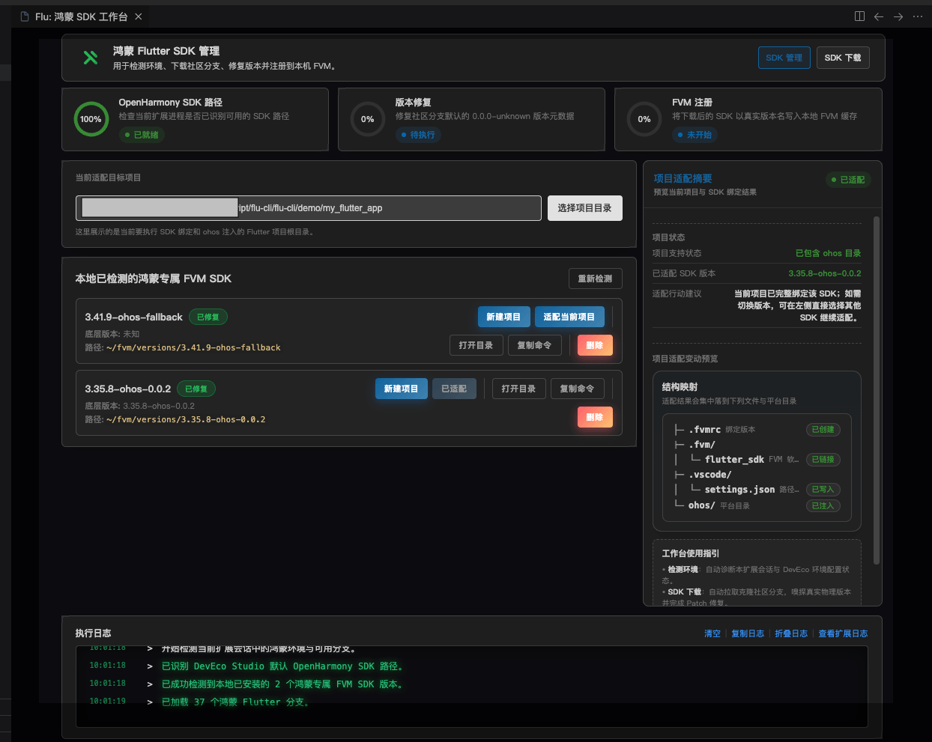Image resolution: width=932 pixels, height=742 pixels.
Task: Go forward with right arrow icon
Action: click(898, 16)
